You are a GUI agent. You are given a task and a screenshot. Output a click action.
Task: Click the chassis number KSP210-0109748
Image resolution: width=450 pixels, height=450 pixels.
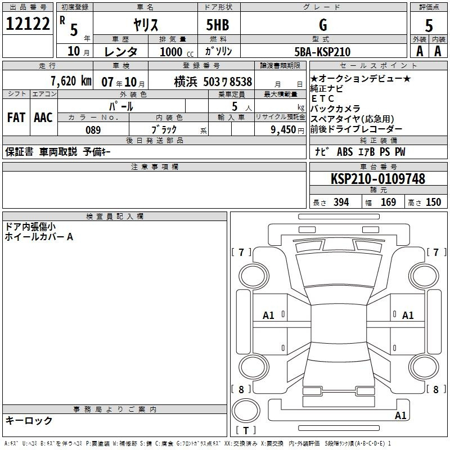[378, 179]
